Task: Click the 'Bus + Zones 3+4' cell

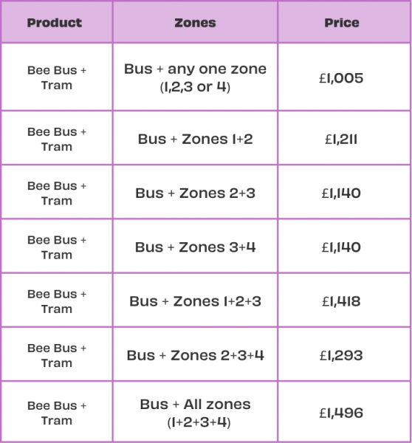Action: point(195,247)
